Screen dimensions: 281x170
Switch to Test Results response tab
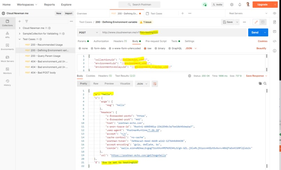[125, 76]
